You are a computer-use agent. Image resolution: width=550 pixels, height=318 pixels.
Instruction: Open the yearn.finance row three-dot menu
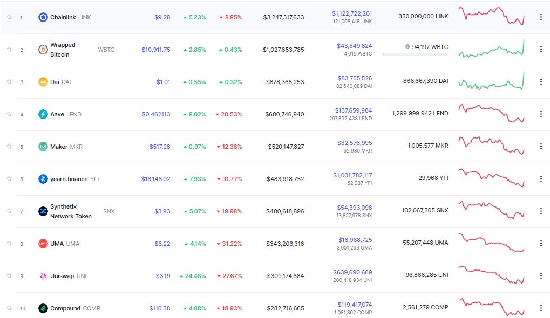point(541,178)
